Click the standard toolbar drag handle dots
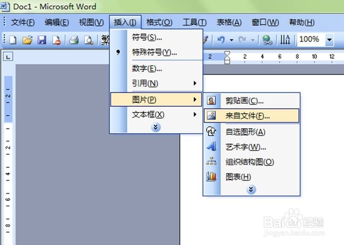This screenshot has height=245, width=344. (4, 40)
